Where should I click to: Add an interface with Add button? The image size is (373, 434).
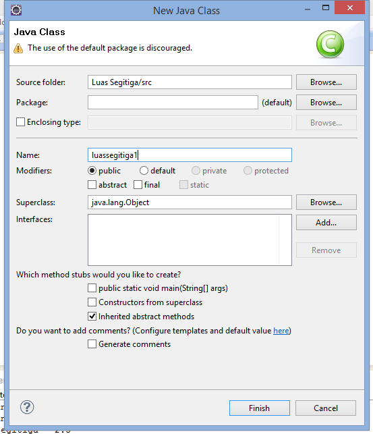[326, 223]
